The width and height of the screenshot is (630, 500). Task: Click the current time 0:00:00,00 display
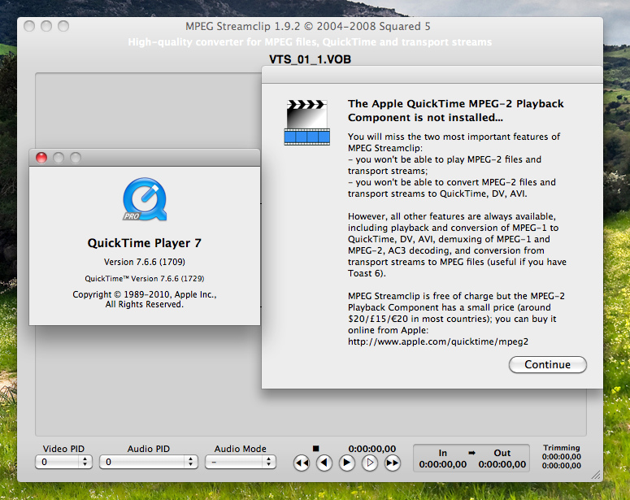[372, 449]
